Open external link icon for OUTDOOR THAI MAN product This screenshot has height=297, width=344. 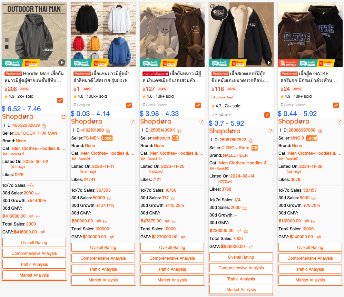tap(63, 117)
